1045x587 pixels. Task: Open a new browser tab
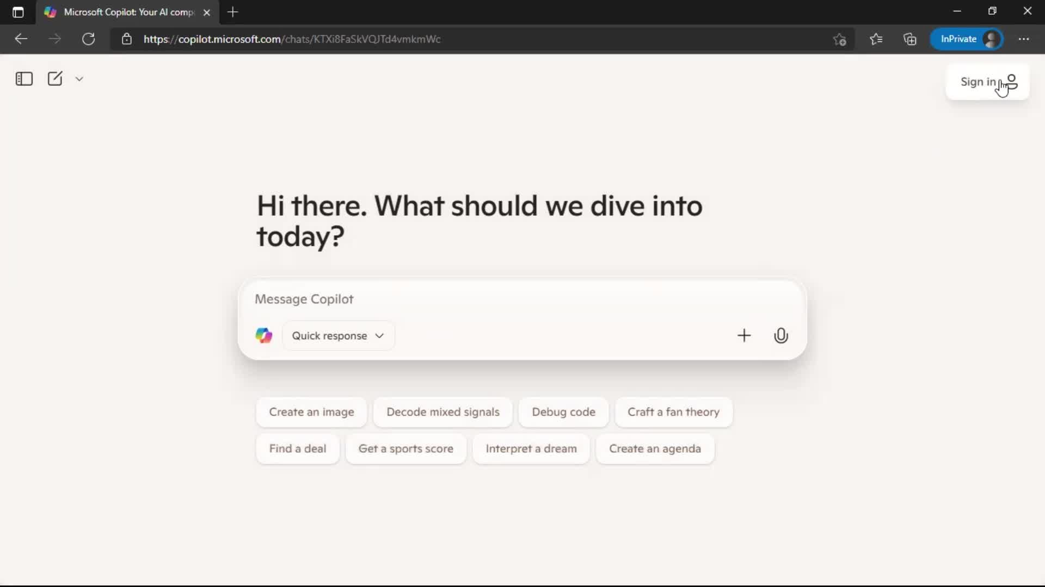[233, 12]
